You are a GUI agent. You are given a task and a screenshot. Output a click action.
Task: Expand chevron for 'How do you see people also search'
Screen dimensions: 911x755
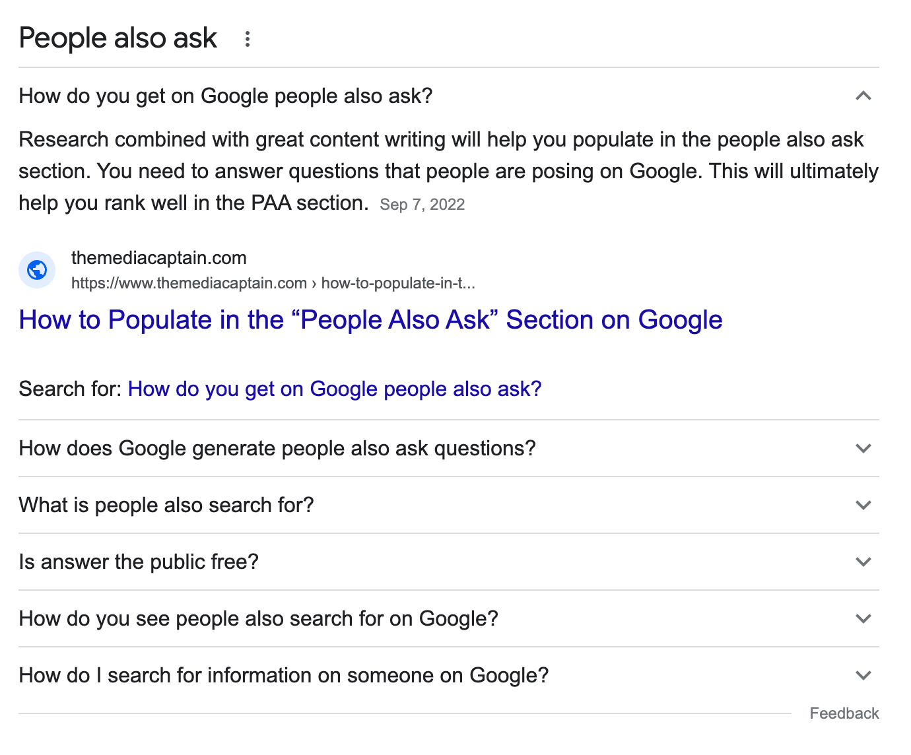pyautogui.click(x=863, y=619)
